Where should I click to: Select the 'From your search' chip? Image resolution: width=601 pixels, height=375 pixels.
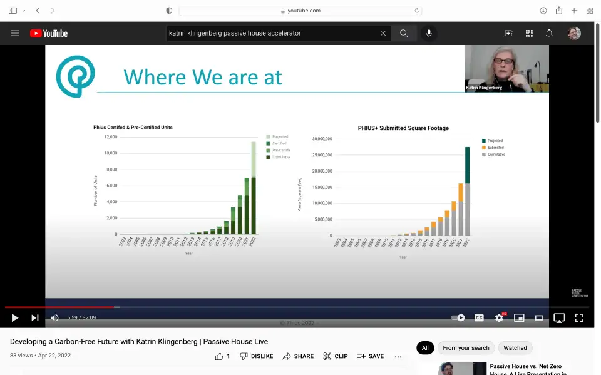tap(466, 348)
